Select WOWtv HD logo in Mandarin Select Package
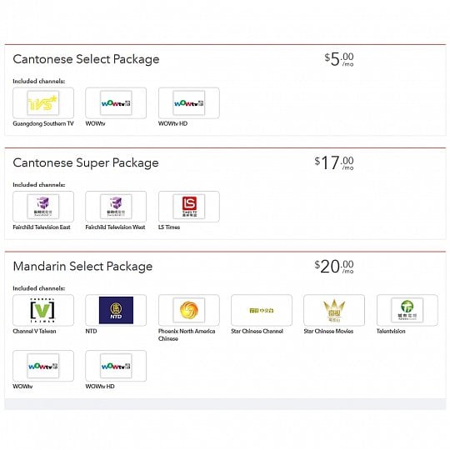This screenshot has height=450, width=450. (x=116, y=366)
